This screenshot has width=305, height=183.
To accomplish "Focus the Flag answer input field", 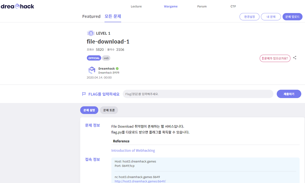I will tap(198, 94).
